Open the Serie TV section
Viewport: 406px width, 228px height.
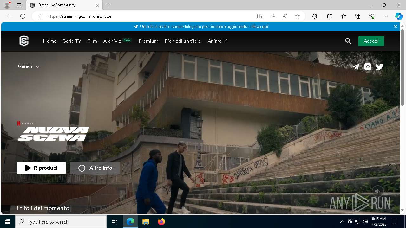click(72, 41)
